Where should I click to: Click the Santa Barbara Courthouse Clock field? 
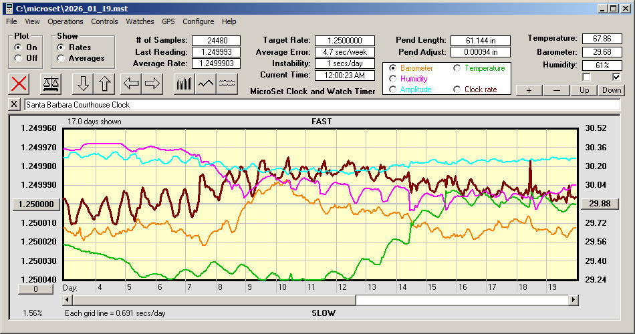(x=321, y=105)
